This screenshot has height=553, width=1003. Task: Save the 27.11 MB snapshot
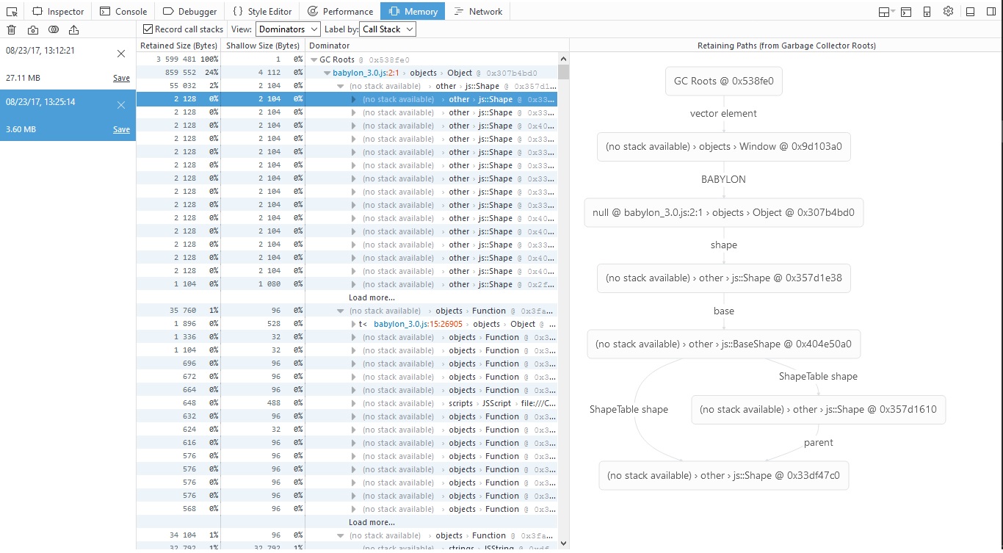click(121, 78)
